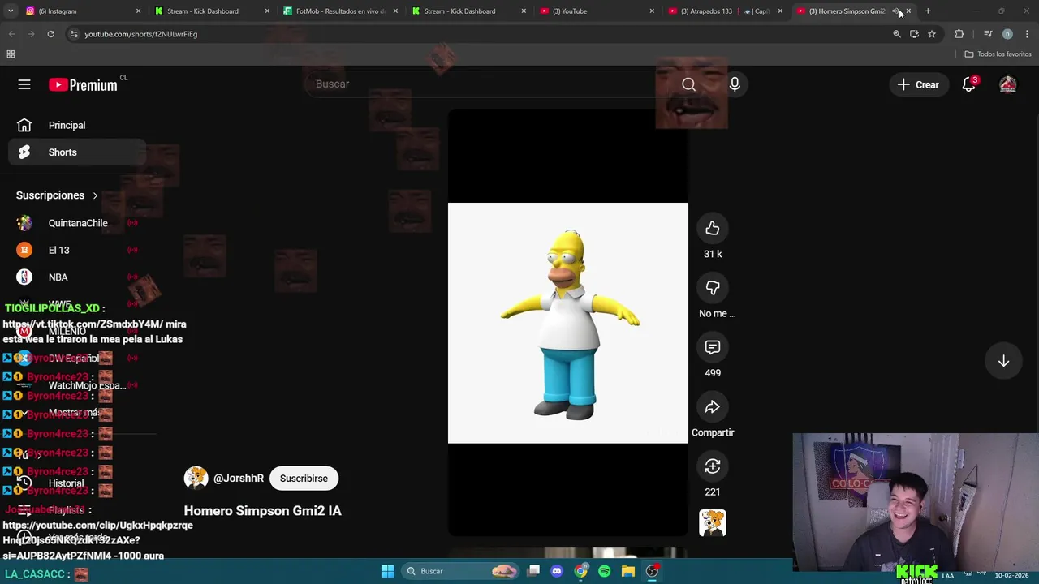
Task: Click the search magnifier button
Action: point(688,84)
